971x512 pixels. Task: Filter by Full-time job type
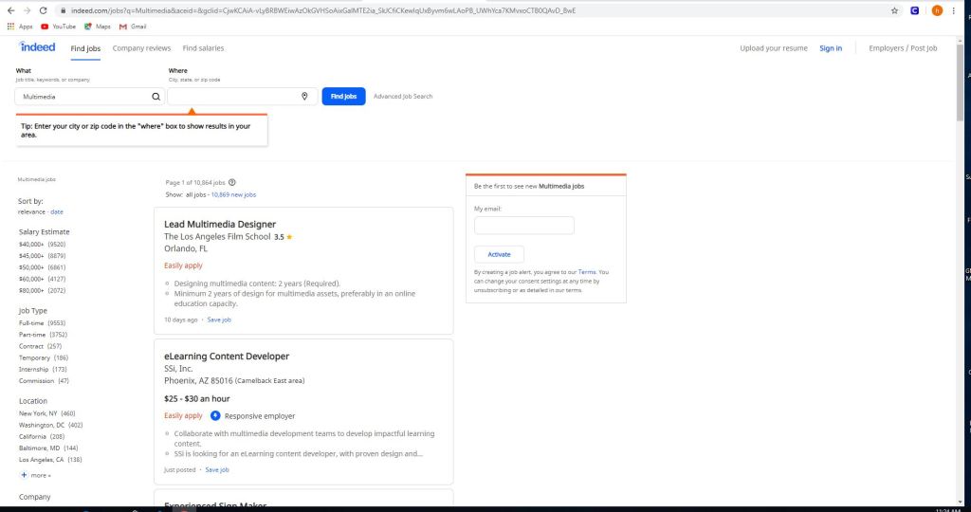click(x=31, y=322)
